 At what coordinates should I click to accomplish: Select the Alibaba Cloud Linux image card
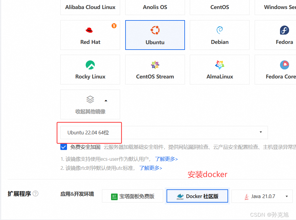pyautogui.click(x=90, y=7)
